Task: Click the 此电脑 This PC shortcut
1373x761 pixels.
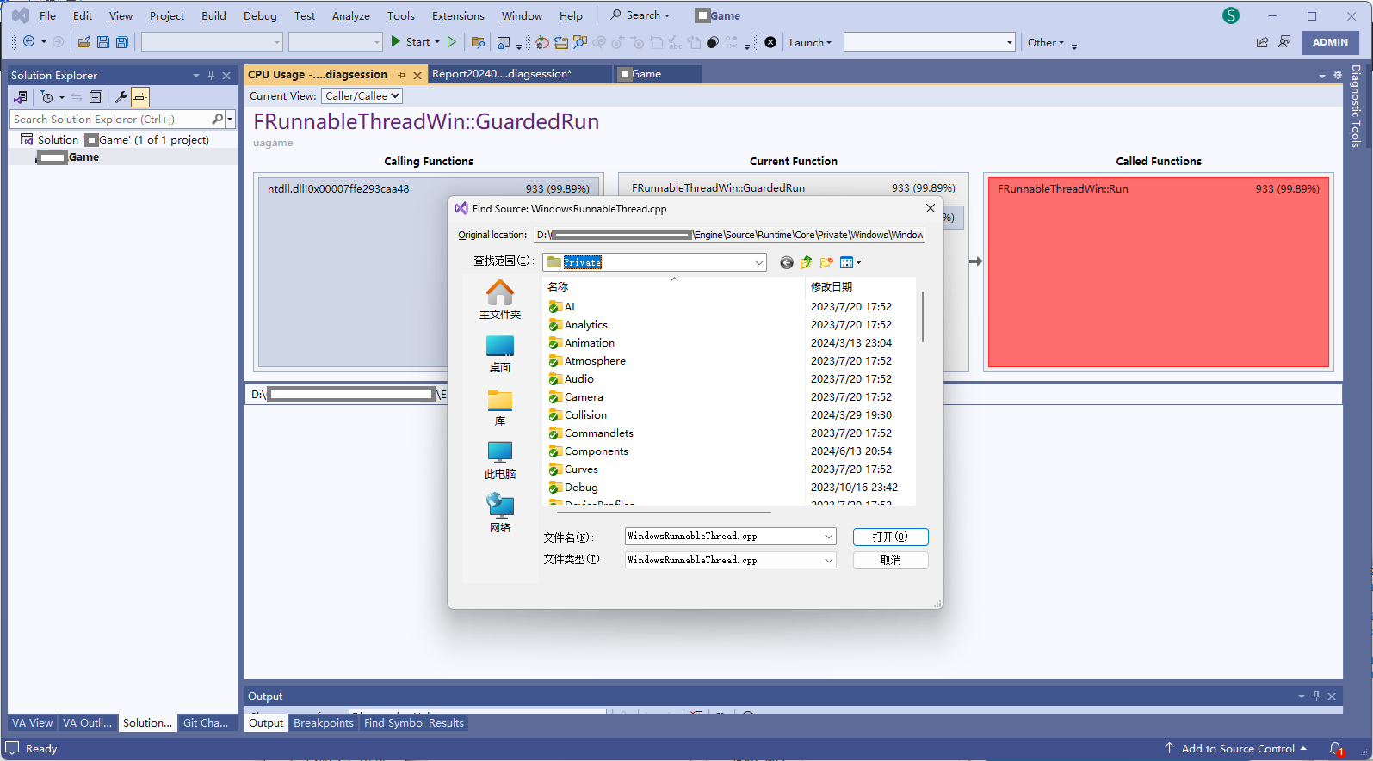Action: tap(500, 460)
